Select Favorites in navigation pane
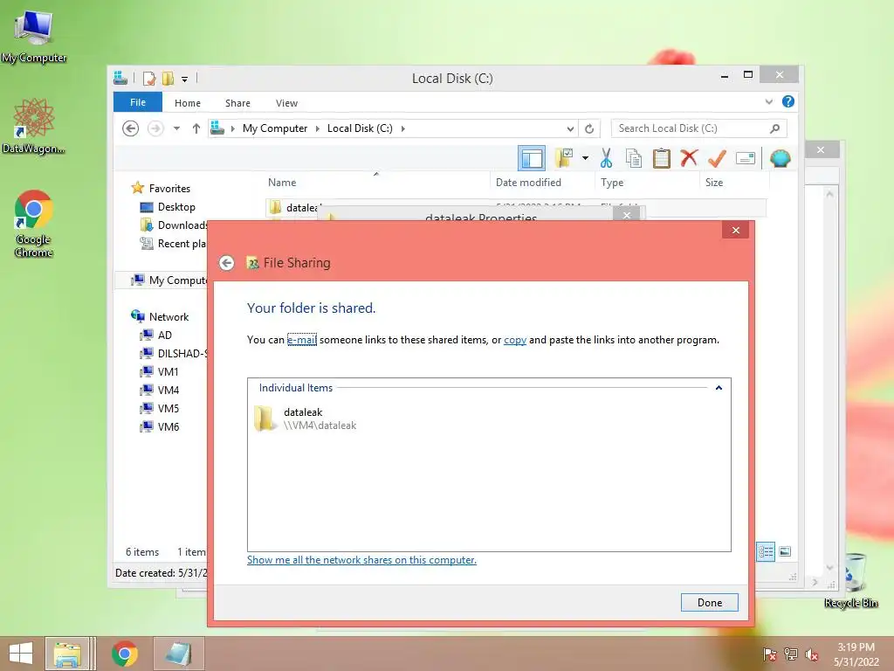The width and height of the screenshot is (894, 671). 169,189
